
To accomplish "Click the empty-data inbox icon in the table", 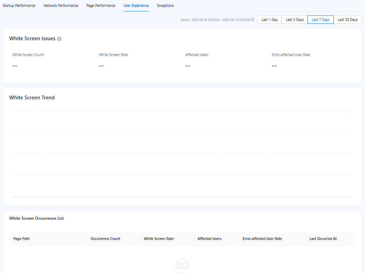I will [182, 264].
